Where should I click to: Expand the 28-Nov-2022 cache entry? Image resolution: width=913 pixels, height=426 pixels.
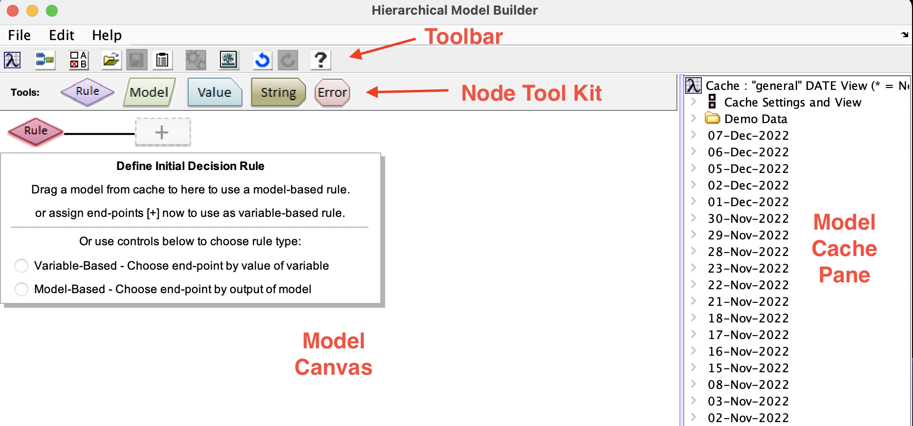[x=693, y=251]
